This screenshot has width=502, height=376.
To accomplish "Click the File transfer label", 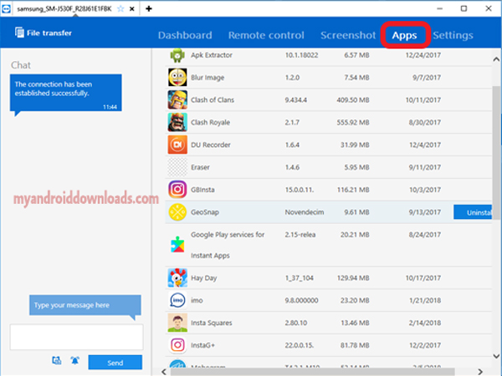I will click(49, 33).
